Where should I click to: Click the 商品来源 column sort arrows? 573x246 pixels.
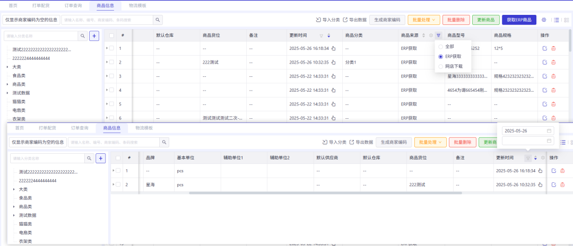(423, 36)
